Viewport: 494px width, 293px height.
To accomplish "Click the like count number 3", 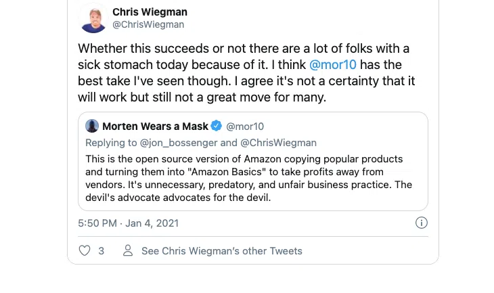I will (x=102, y=250).
